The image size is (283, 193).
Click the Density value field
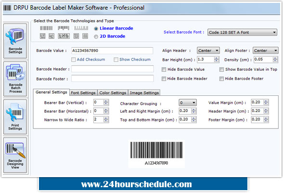click(x=263, y=59)
